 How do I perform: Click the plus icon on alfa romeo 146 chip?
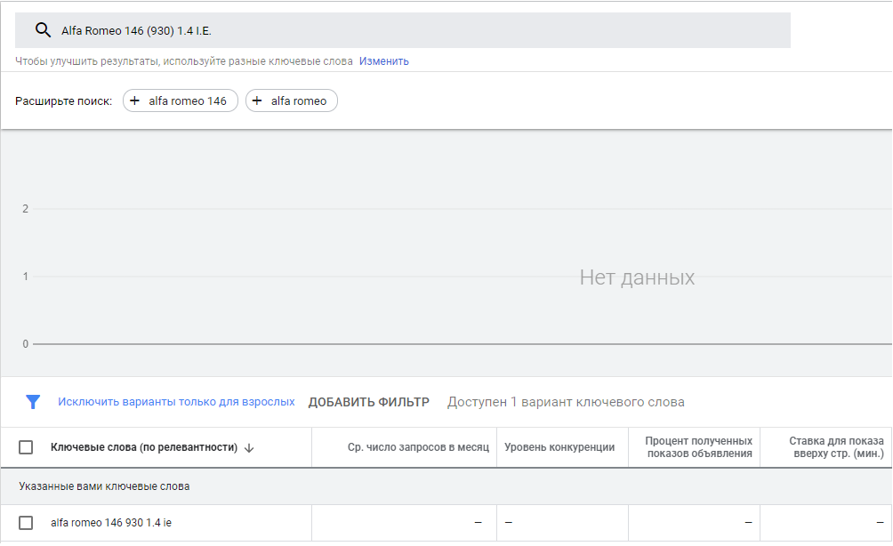pyautogui.click(x=135, y=100)
